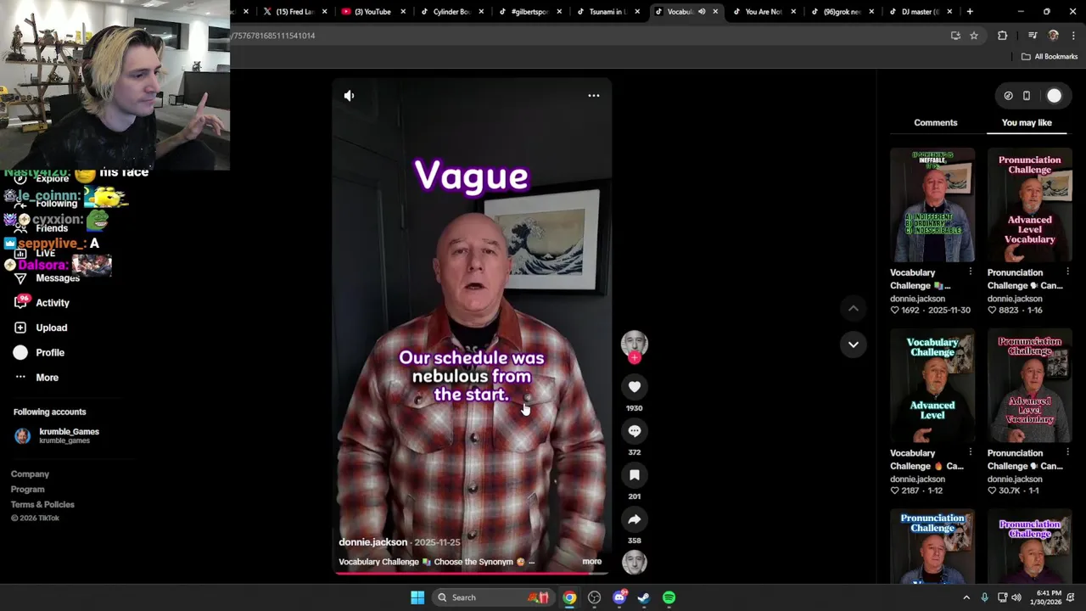Go to the previous video with up chevron
This screenshot has height=611, width=1086.
click(x=853, y=309)
